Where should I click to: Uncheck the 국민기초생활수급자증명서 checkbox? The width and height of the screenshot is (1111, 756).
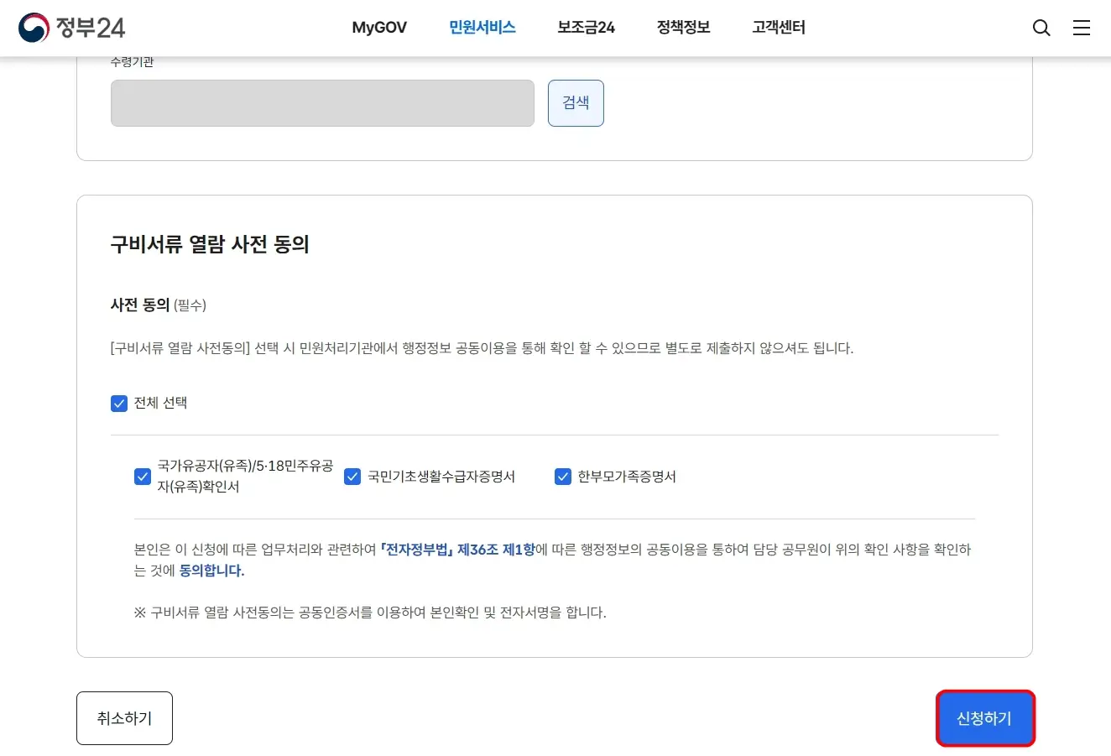tap(352, 477)
